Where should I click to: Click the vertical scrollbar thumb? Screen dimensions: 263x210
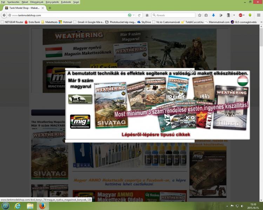261,37
